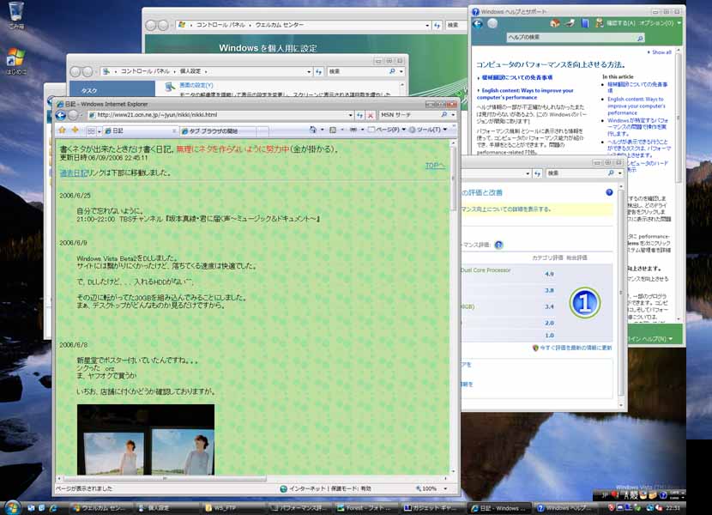712x515 pixels.
Task: Click the link to update the performance rating now
Action: [576, 348]
